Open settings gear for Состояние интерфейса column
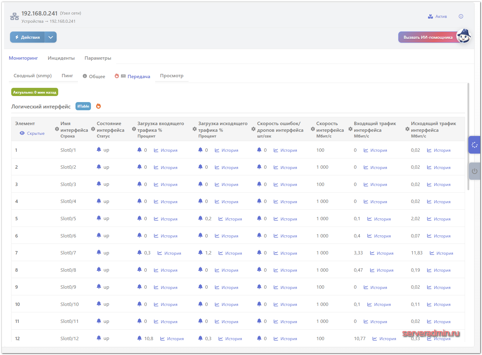 point(93,129)
